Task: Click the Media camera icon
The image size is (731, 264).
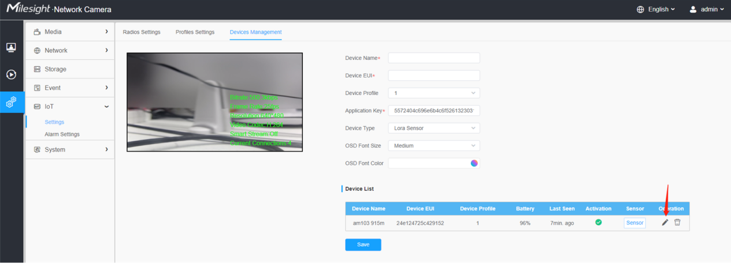Action: (38, 32)
